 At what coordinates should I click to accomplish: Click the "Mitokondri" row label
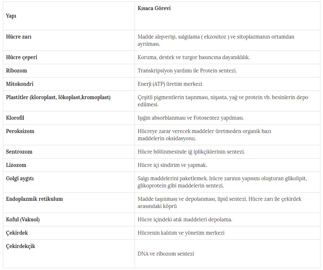[20, 84]
